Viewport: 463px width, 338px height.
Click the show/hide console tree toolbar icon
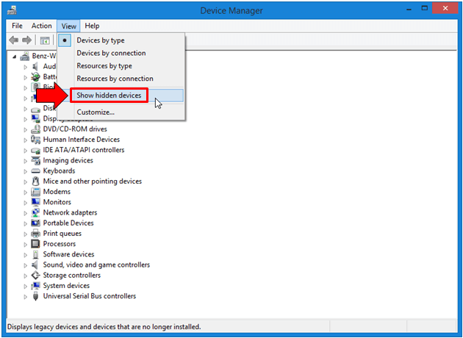click(45, 40)
